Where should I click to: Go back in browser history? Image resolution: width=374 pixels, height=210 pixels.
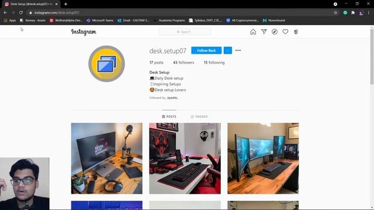(x=5, y=13)
